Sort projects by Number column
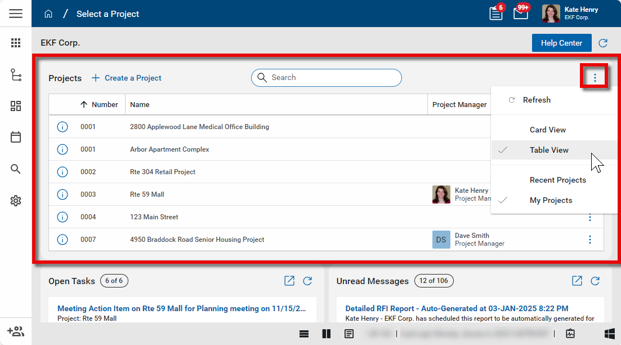 pos(100,104)
